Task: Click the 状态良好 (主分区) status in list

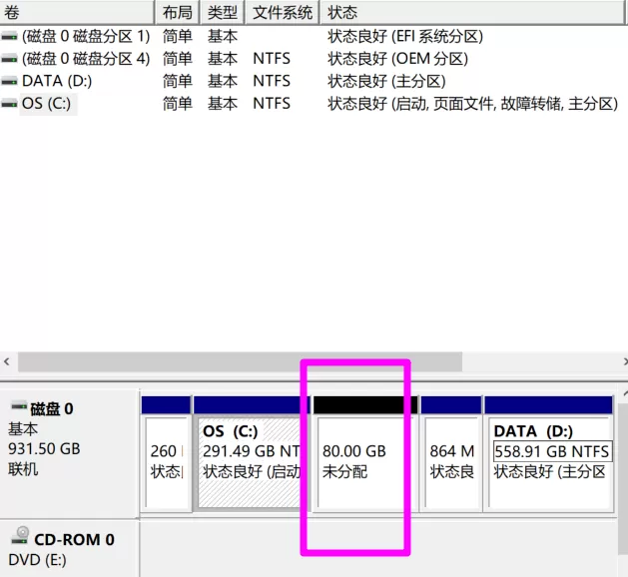Action: click(x=386, y=81)
